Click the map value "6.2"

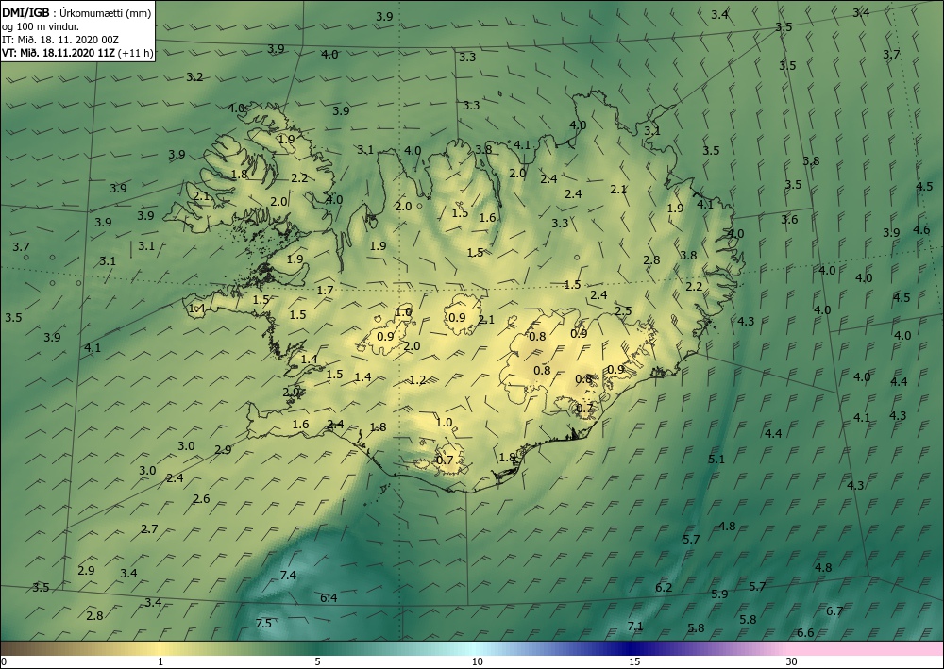pos(664,587)
